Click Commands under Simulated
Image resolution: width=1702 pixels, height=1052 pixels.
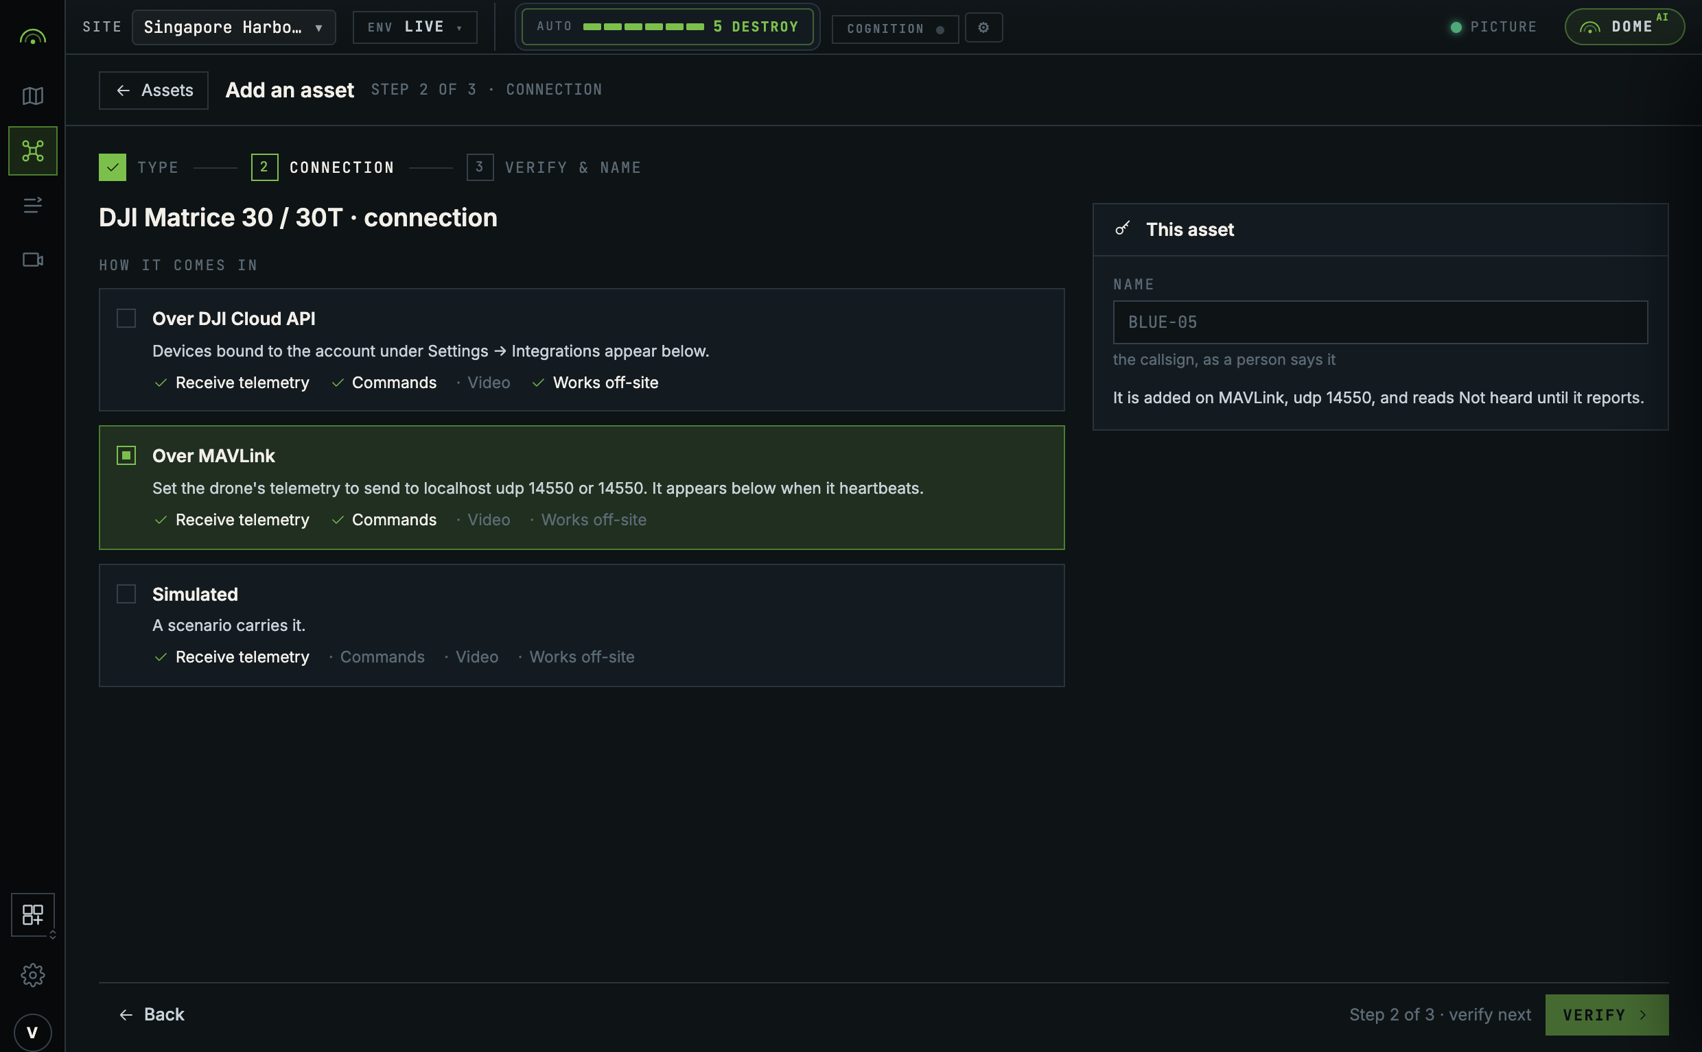377,657
